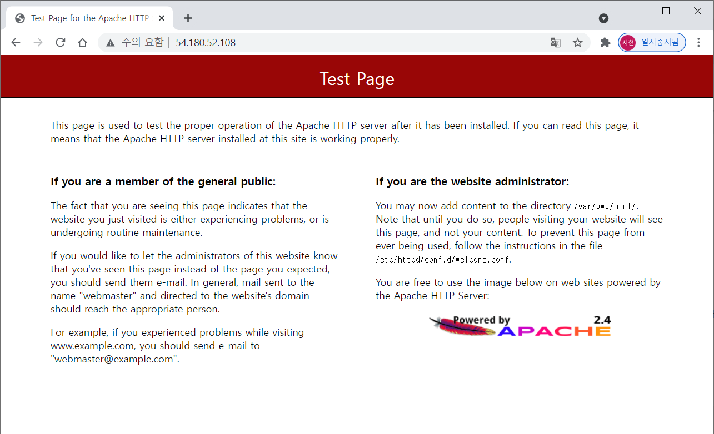Screen dimensions: 714x434
Task: Click the /etc/httpd/conf.d/welcome.conf path text
Action: pos(443,259)
